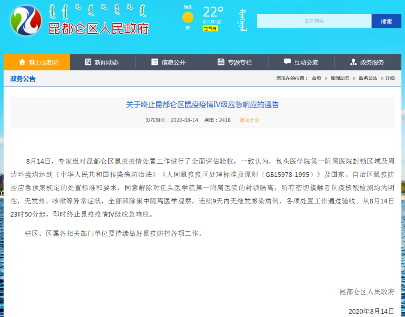Viewport: 405px width, 317px height.
Task: Open the 信息公开 navigation tab
Action: tap(173, 63)
